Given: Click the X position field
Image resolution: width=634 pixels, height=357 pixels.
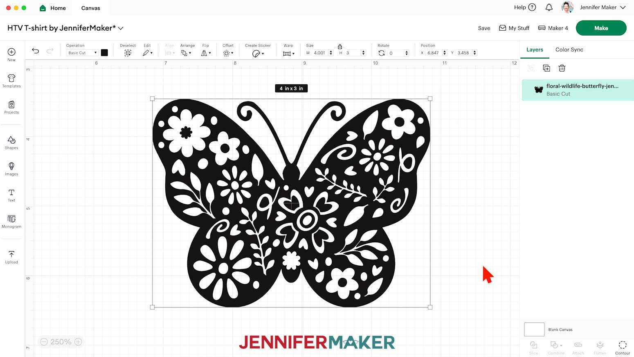Looking at the screenshot, I should pyautogui.click(x=434, y=53).
